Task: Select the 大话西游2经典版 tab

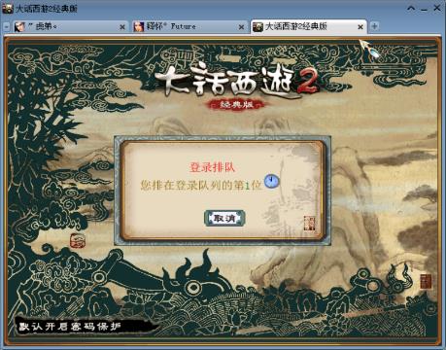Action: 308,26
